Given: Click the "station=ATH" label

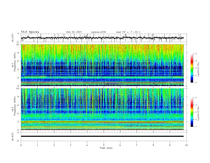Looking at the screenshot, I should (x=98, y=32).
